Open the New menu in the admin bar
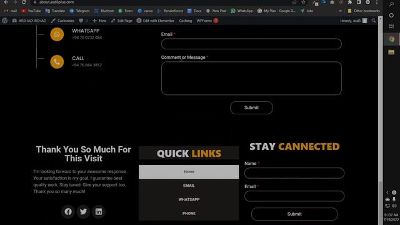Viewport: 400px width, 225px height. 99,21
